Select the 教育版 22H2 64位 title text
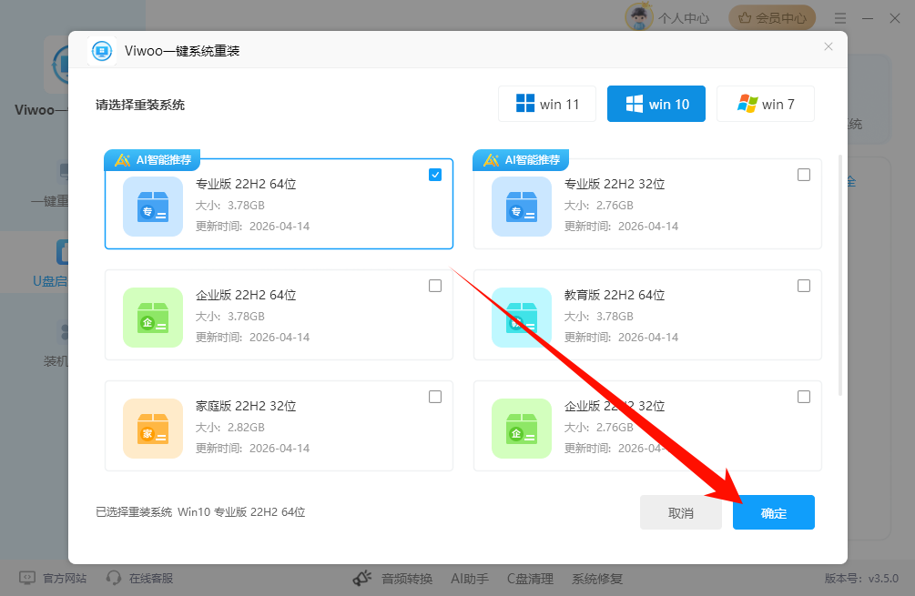Image resolution: width=915 pixels, height=596 pixels. click(x=615, y=295)
